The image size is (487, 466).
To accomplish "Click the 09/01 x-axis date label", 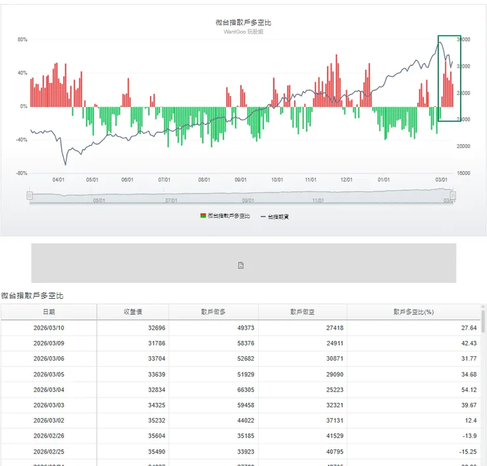I will click(x=240, y=180).
